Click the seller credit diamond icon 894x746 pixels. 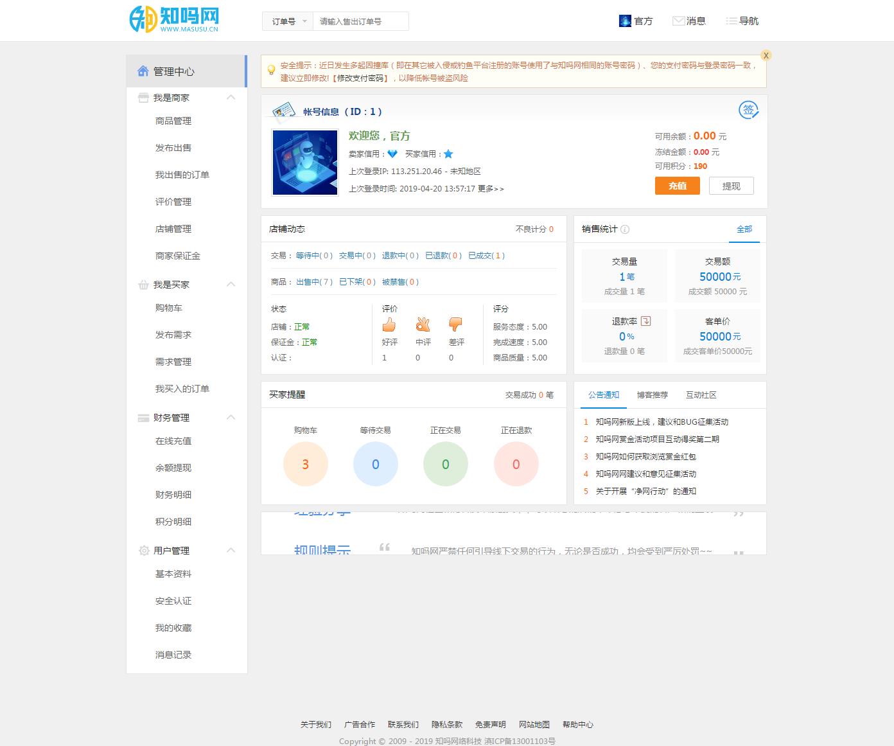pos(392,154)
